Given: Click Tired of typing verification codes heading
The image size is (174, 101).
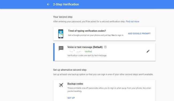Looking at the screenshot, I should pyautogui.click(x=87, y=31).
